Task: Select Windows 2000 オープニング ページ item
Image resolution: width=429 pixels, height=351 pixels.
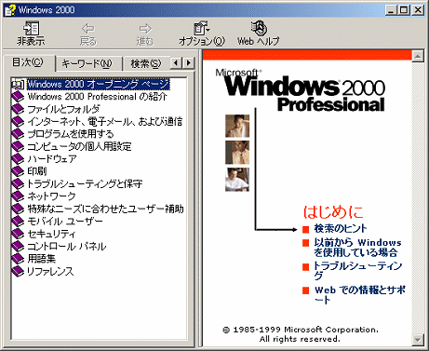Action: [x=98, y=84]
